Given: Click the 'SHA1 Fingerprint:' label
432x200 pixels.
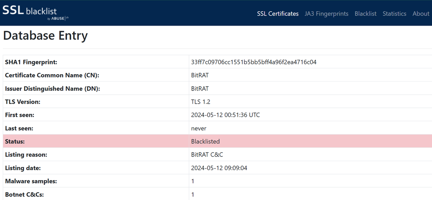Looking at the screenshot, I should pos(31,62).
